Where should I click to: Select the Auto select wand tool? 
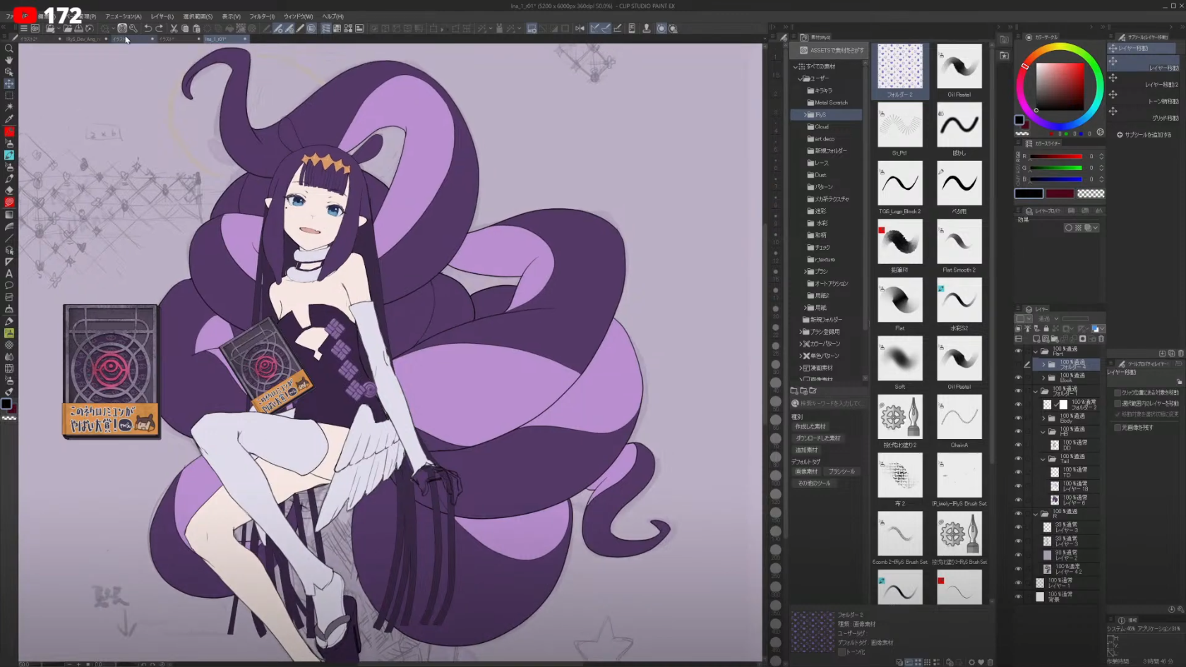(x=9, y=107)
